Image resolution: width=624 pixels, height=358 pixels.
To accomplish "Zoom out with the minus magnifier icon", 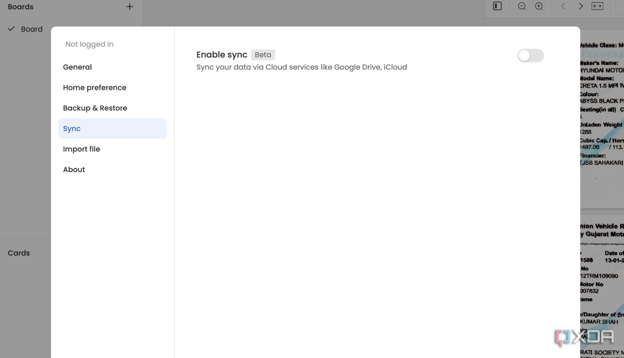I will (x=522, y=6).
